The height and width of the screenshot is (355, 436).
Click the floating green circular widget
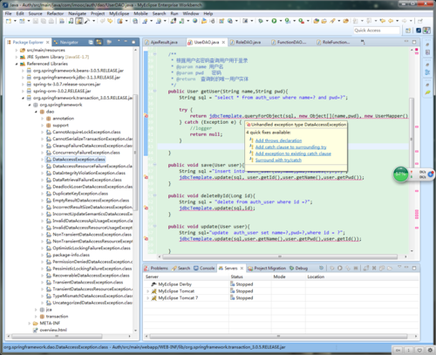click(x=401, y=174)
